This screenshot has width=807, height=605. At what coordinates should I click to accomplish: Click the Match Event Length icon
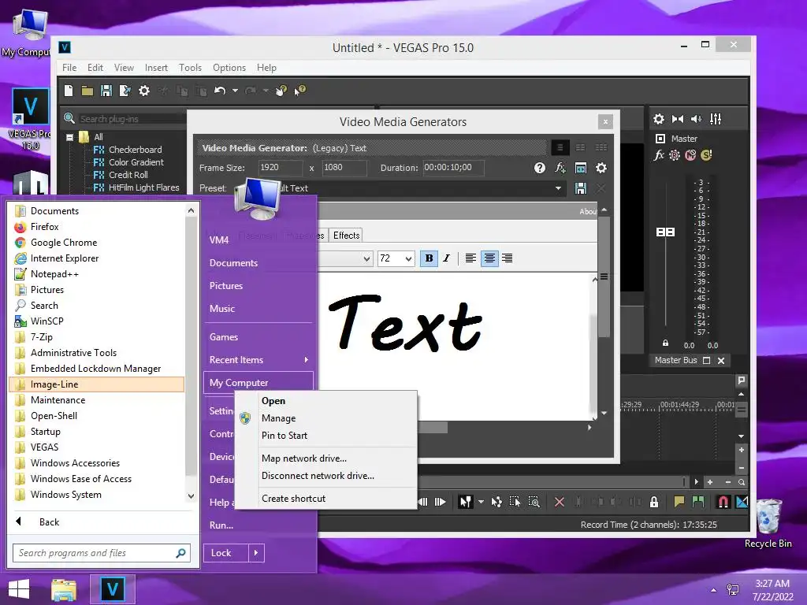pos(581,168)
